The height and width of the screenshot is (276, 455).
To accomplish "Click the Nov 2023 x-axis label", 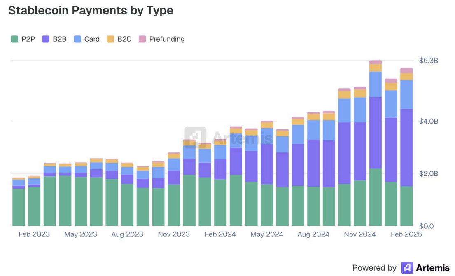I will 175,234.
